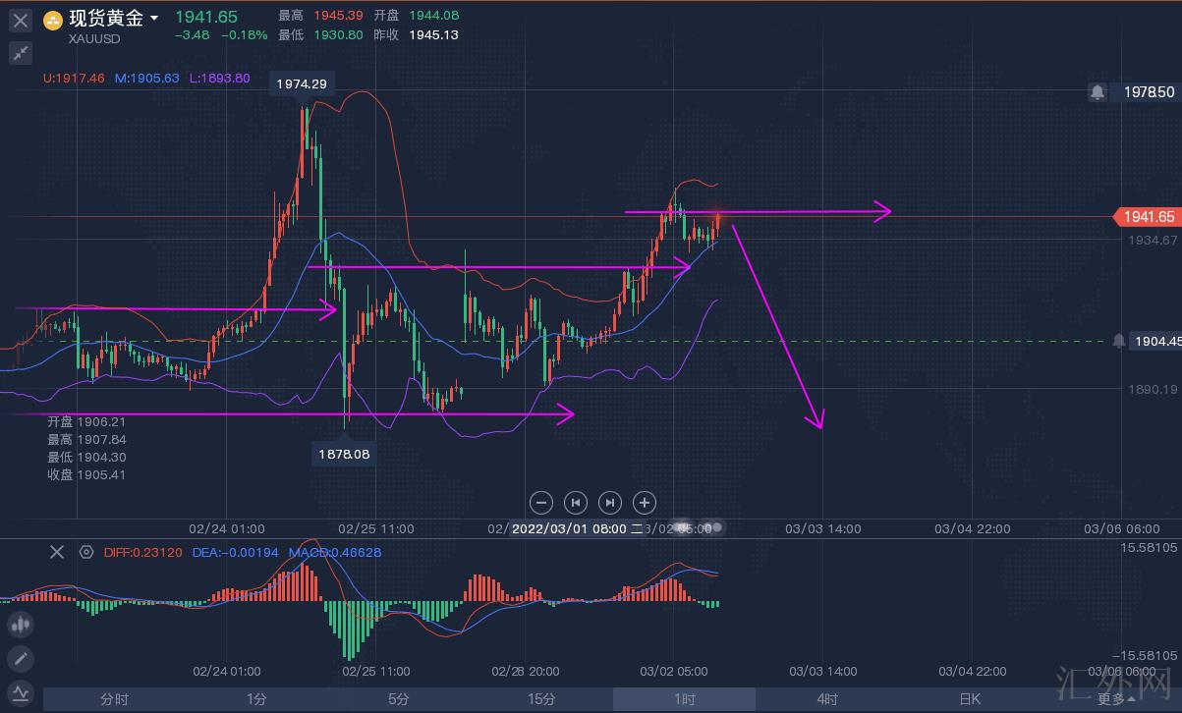1182x713 pixels.
Task: Switch to the 分时 timeframe tab
Action: 114,699
